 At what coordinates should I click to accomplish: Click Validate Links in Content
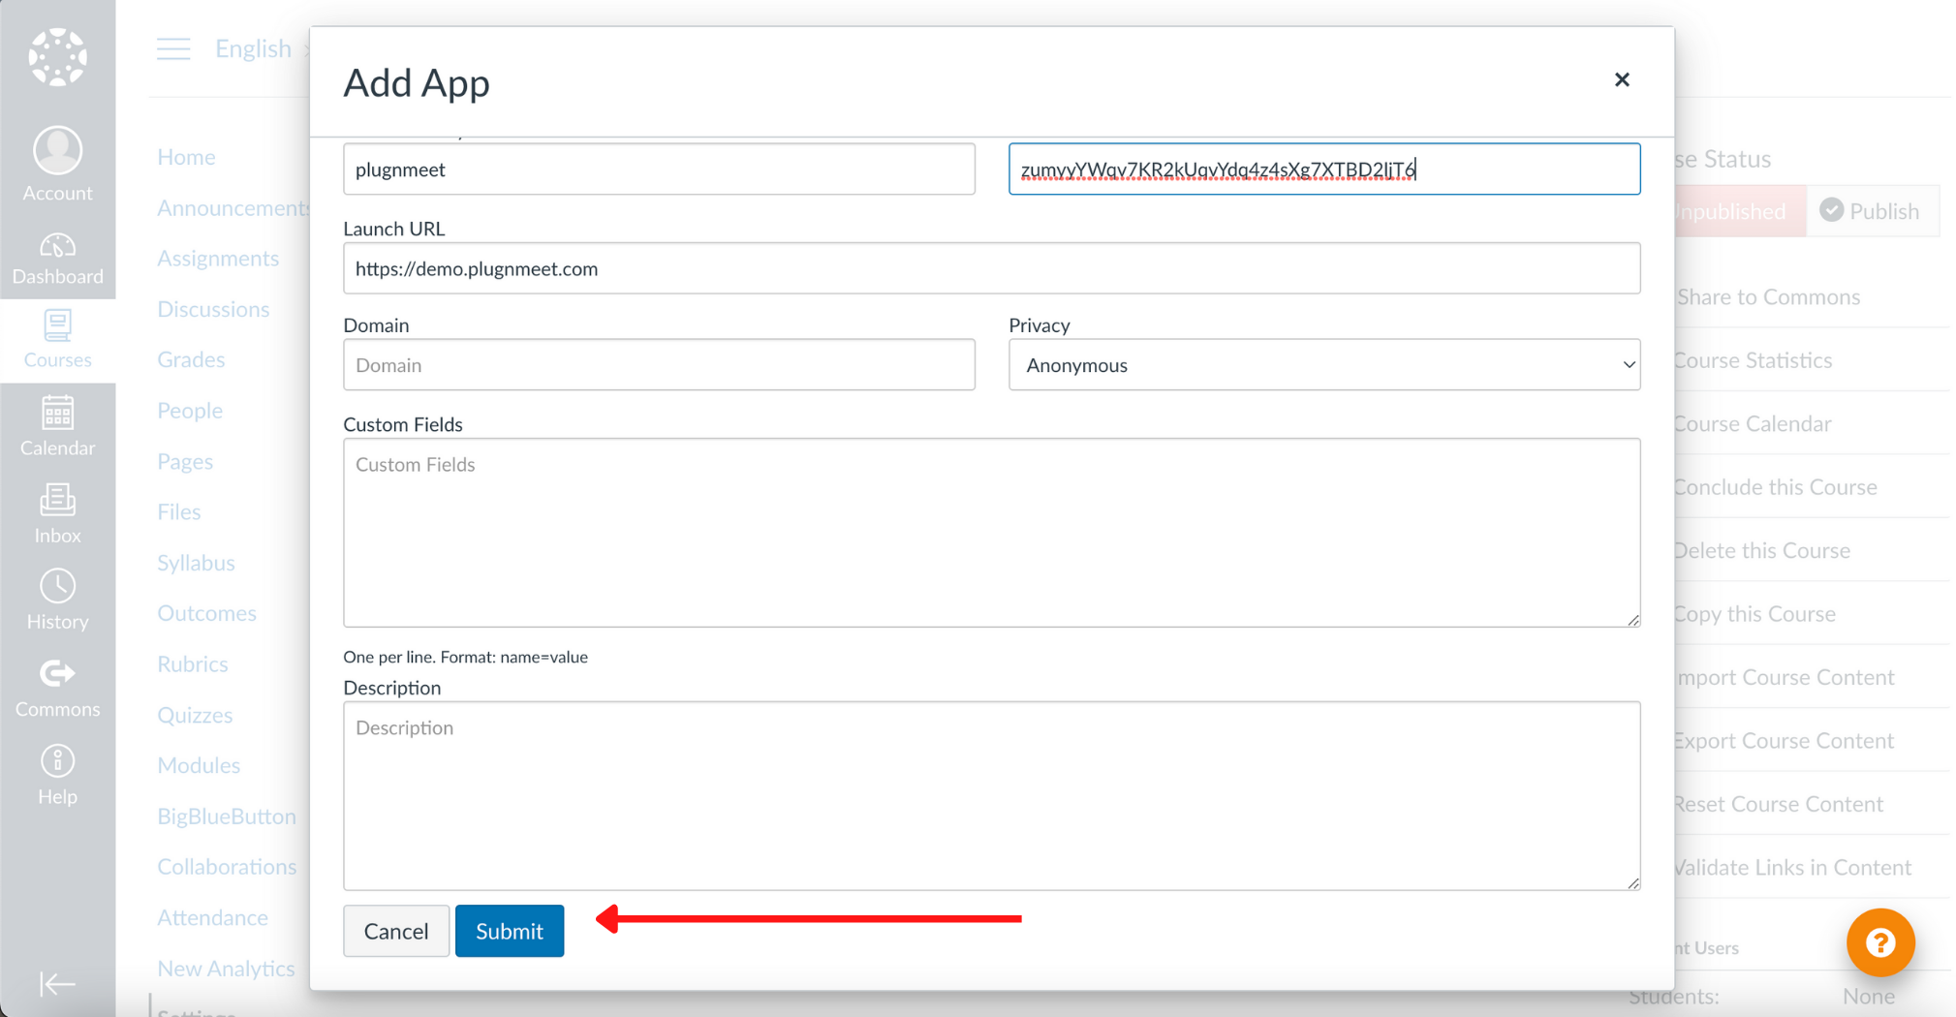point(1793,868)
